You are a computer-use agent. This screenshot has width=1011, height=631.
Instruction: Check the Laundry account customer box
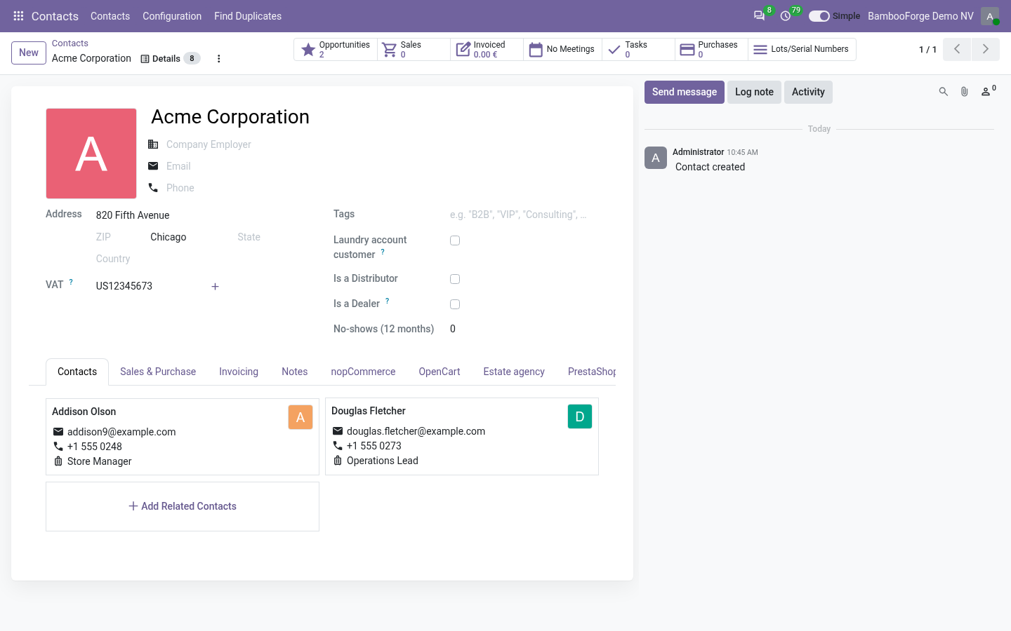455,240
